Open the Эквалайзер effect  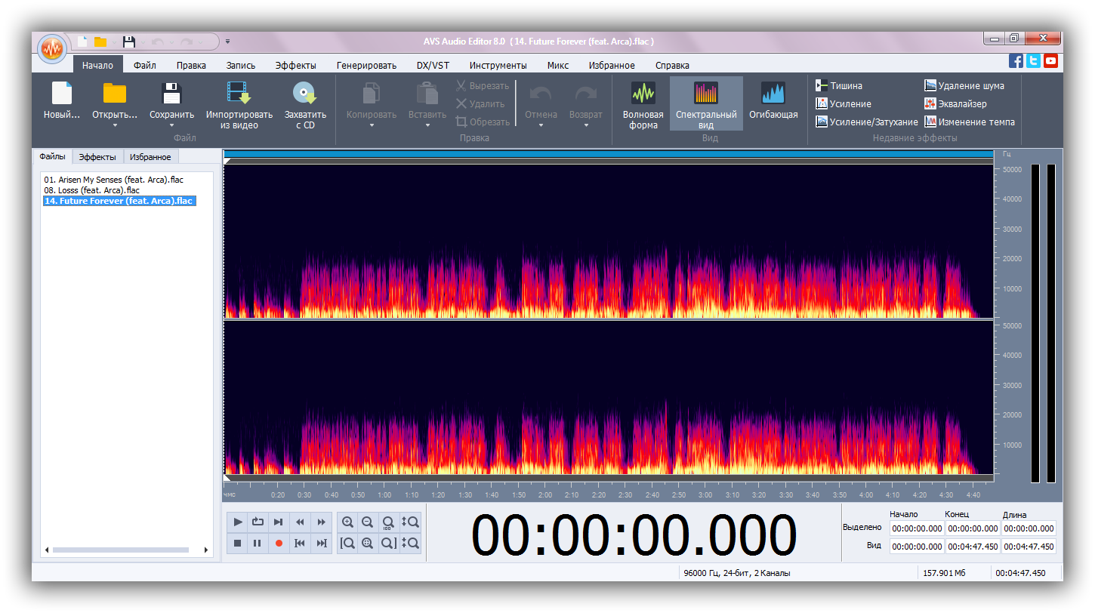point(956,104)
